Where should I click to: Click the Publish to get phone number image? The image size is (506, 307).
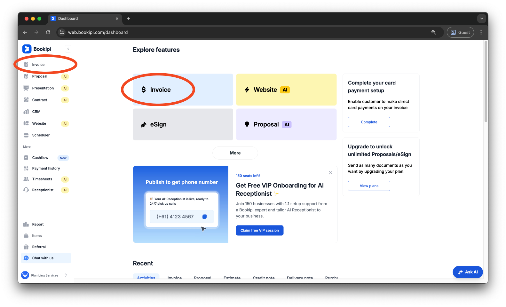click(181, 204)
